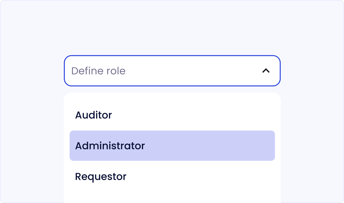
Task: Toggle the Define role combo box closed
Action: point(266,71)
